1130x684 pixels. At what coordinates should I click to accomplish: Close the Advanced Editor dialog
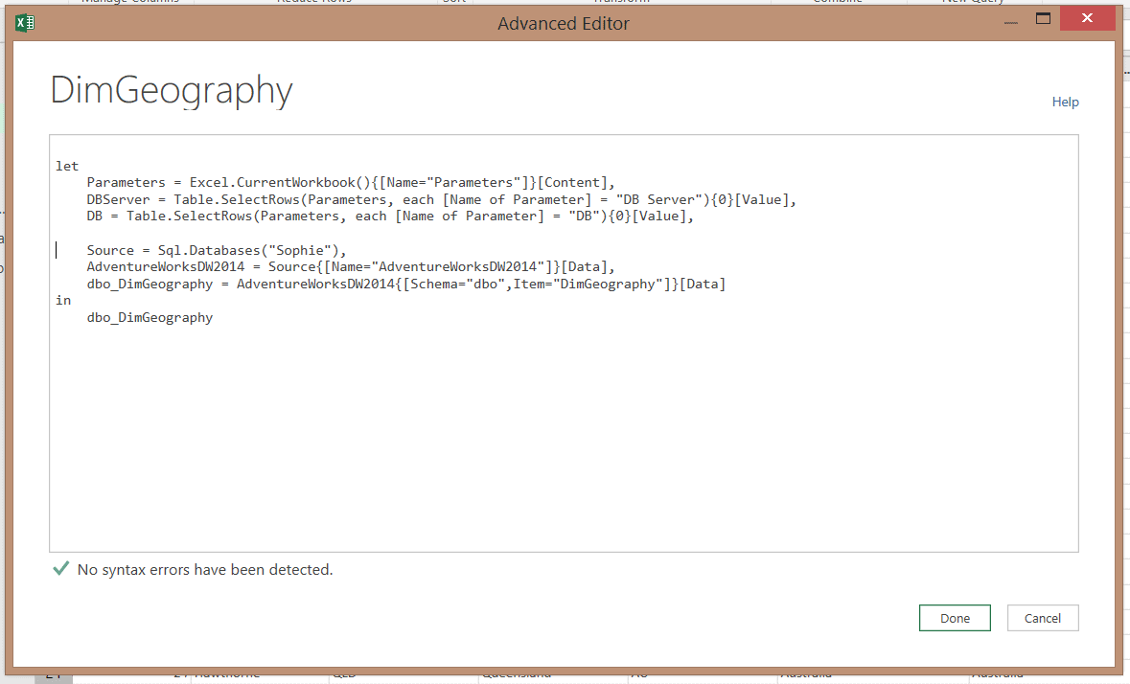coord(1087,18)
